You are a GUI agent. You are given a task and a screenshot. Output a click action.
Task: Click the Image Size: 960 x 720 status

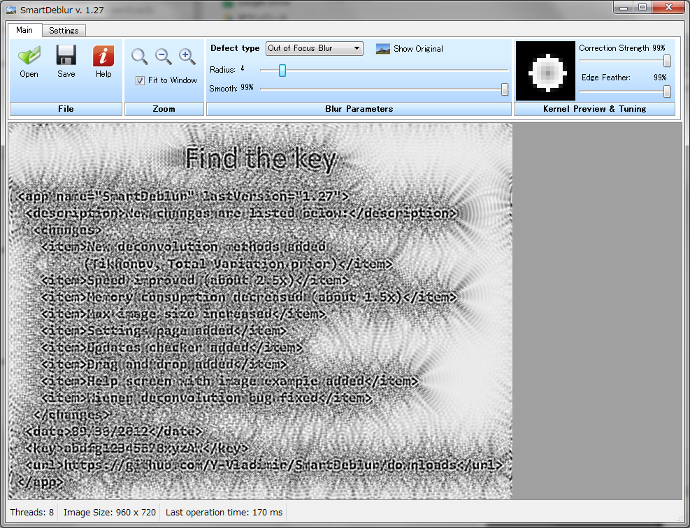[x=110, y=512]
